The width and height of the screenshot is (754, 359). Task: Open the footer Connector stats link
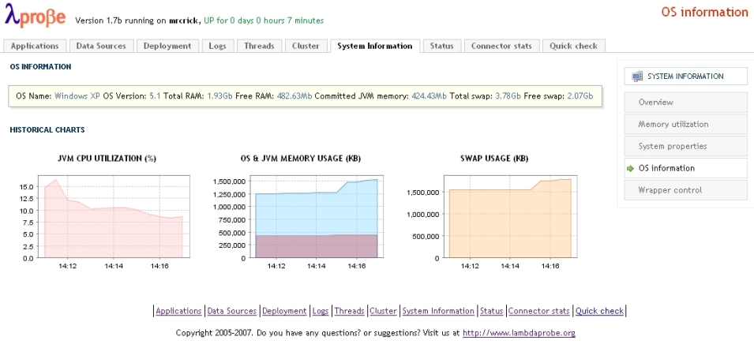point(539,311)
